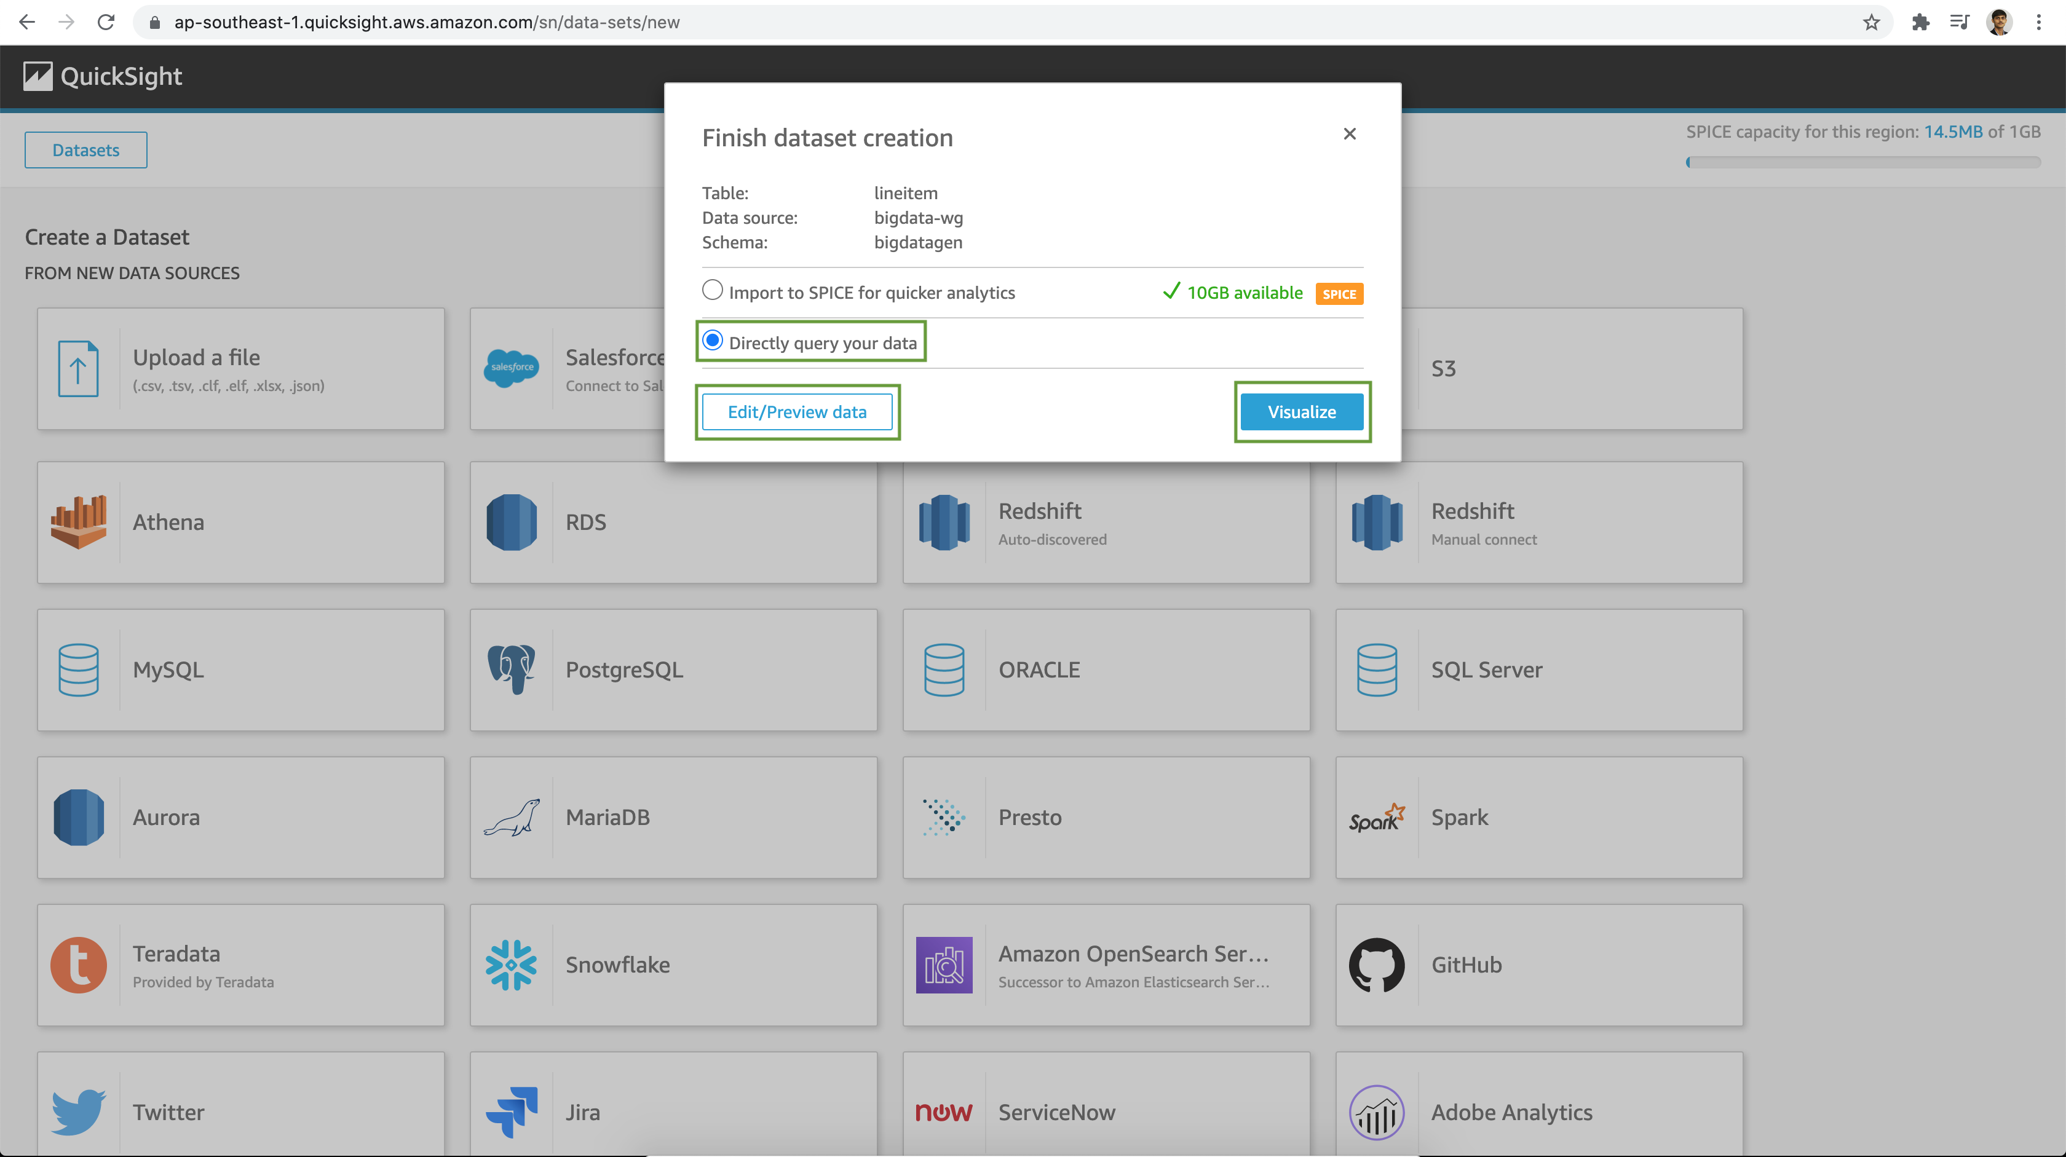
Task: Select Import to SPICE radio button
Action: coord(712,290)
